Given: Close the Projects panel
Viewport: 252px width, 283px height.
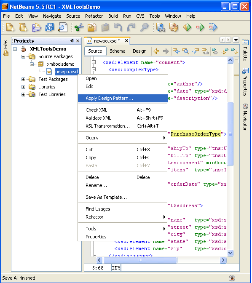Looking at the screenshot, I should 78,41.
